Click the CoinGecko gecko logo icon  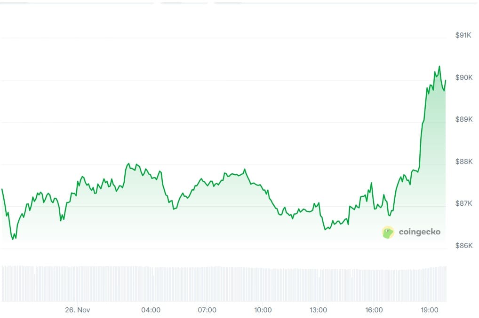pos(388,232)
